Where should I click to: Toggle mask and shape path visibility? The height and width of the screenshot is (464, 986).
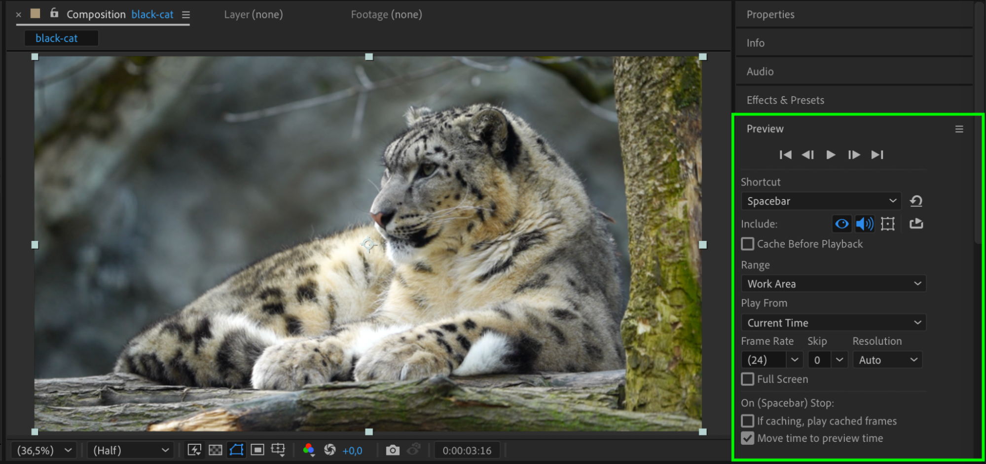(237, 450)
